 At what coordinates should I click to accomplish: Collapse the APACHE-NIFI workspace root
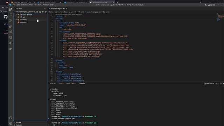click(x=15, y=12)
